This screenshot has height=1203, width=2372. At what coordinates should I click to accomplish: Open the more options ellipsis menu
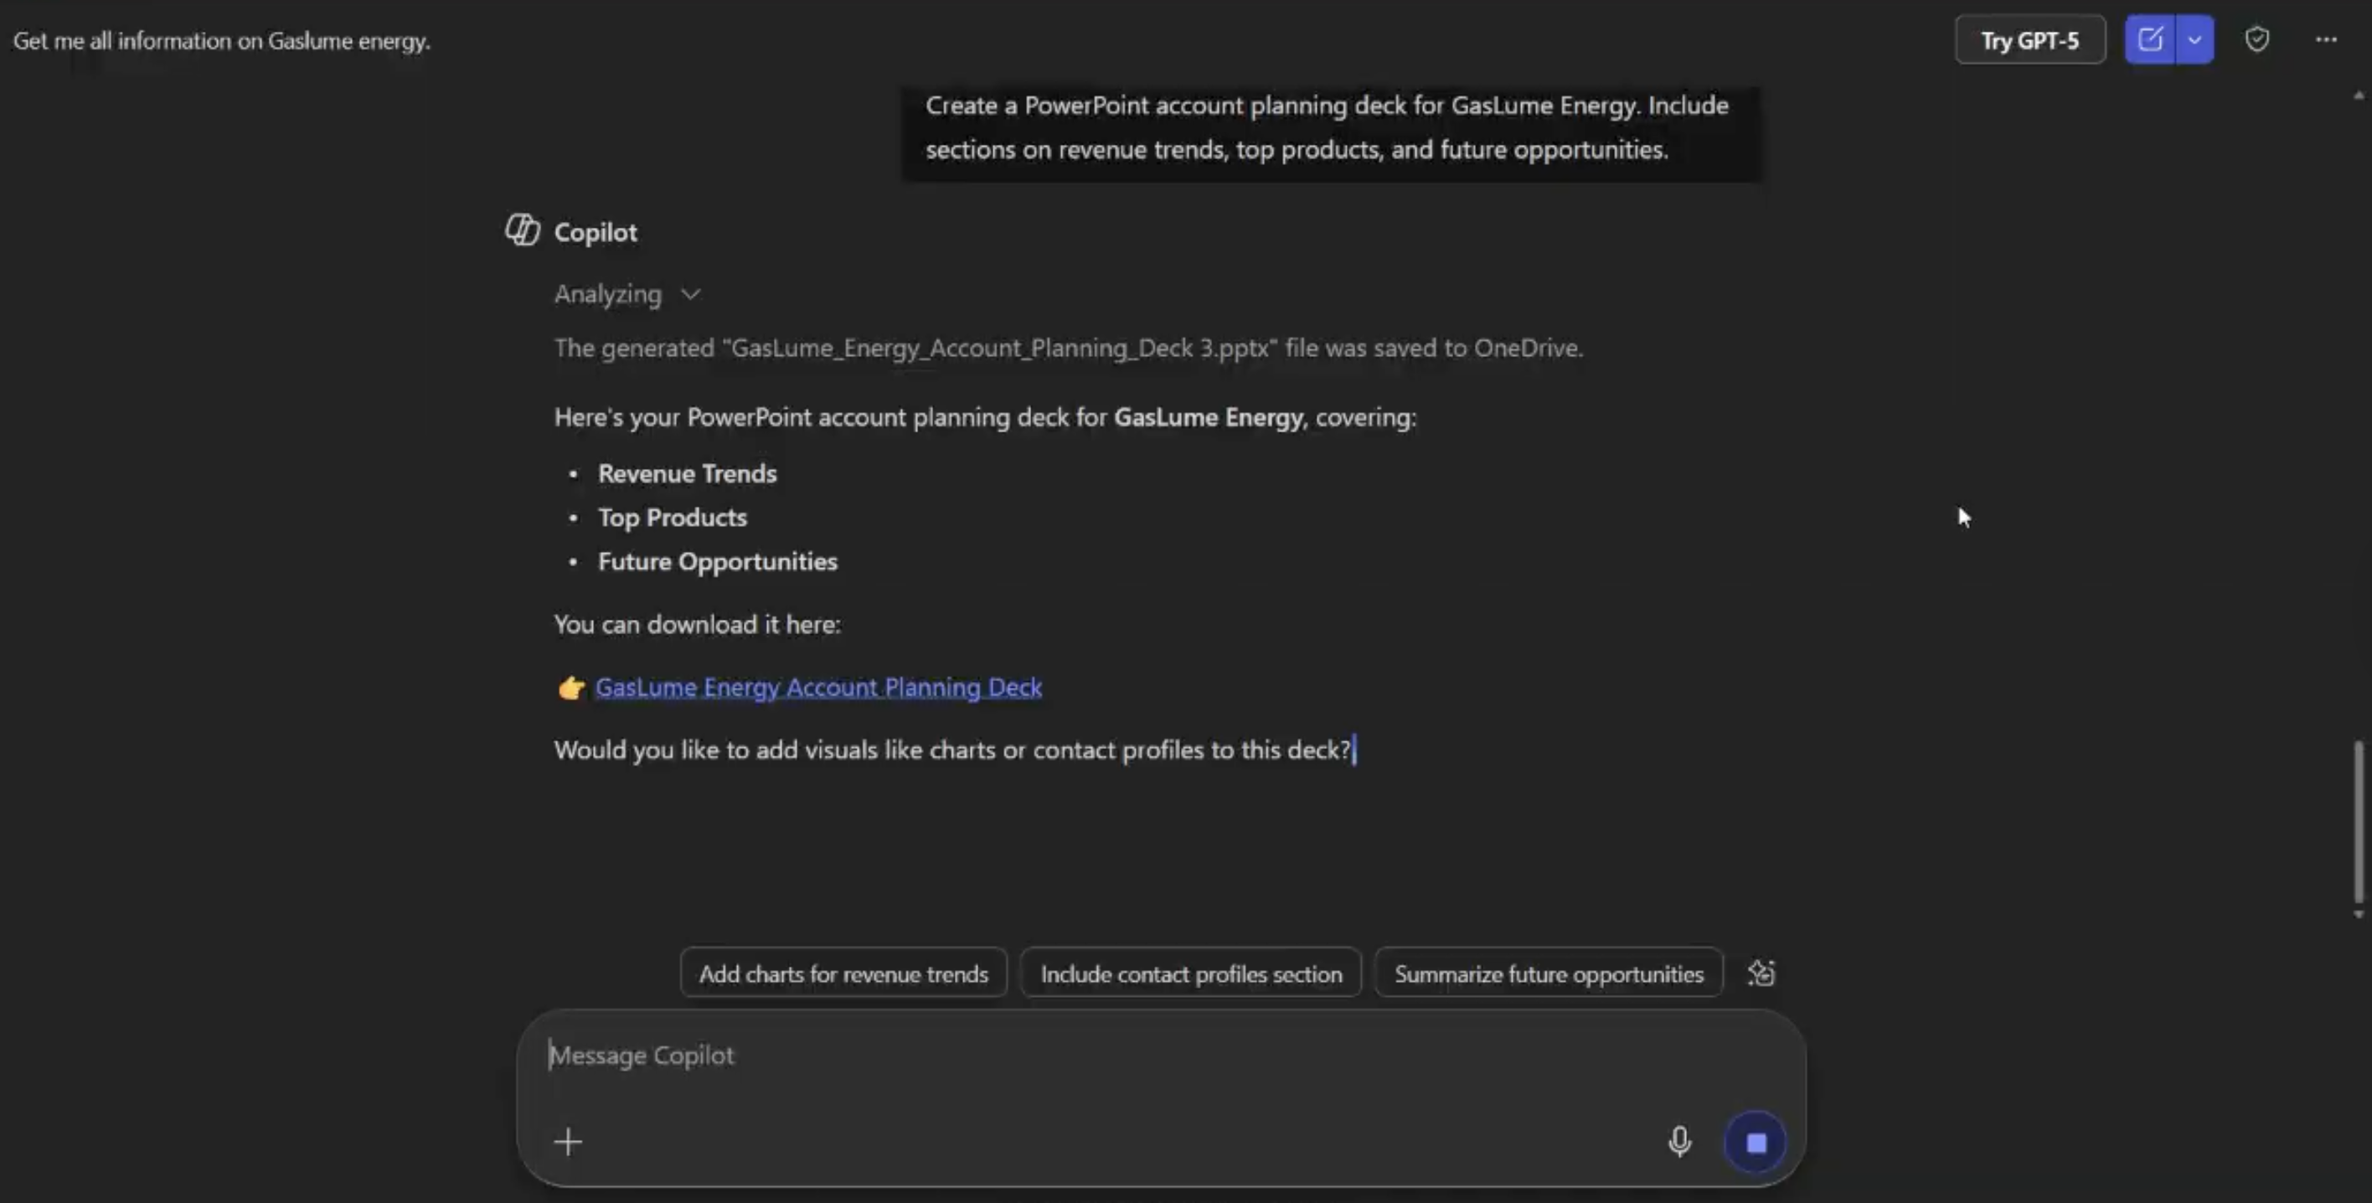pos(2326,39)
